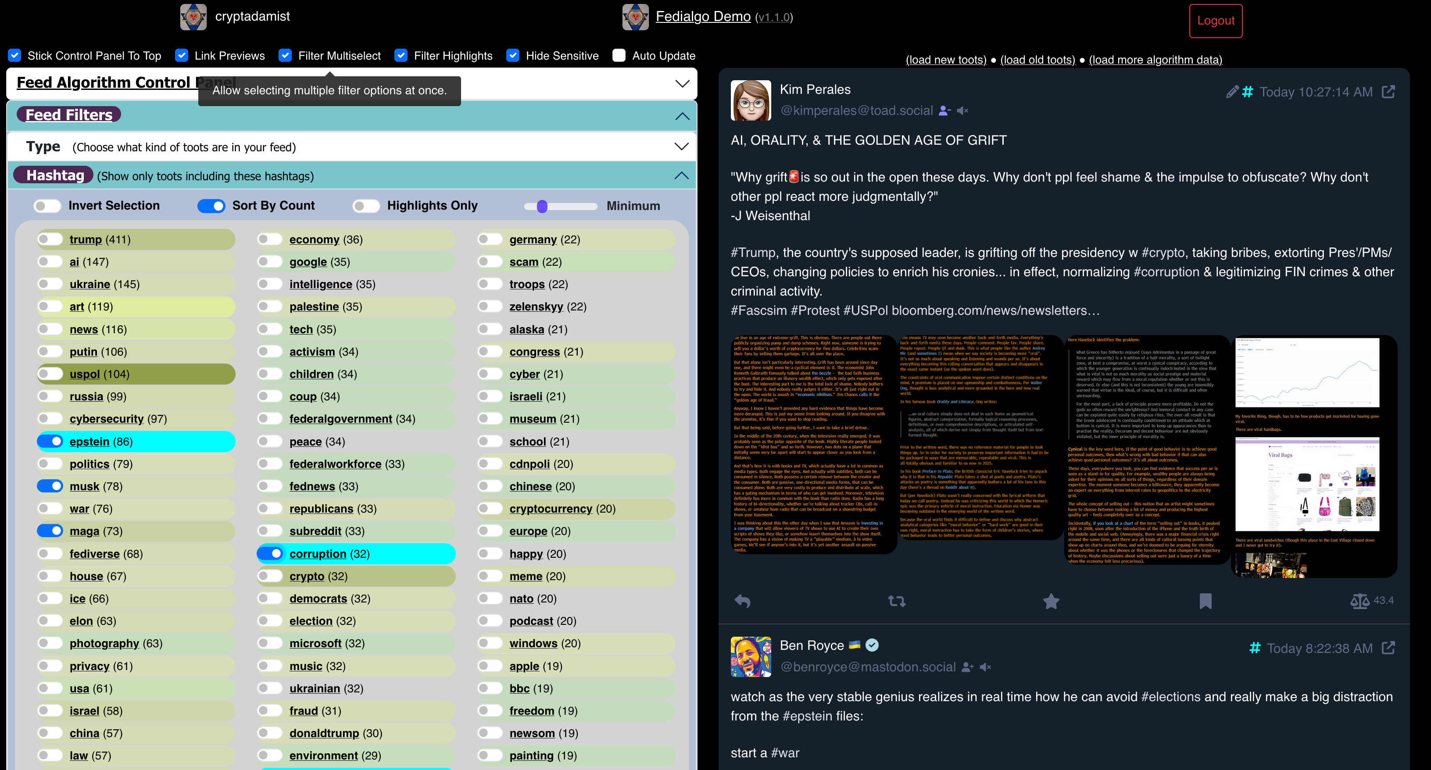Turn off the epstein hashtag toggle
The image size is (1431, 770).
pos(50,442)
